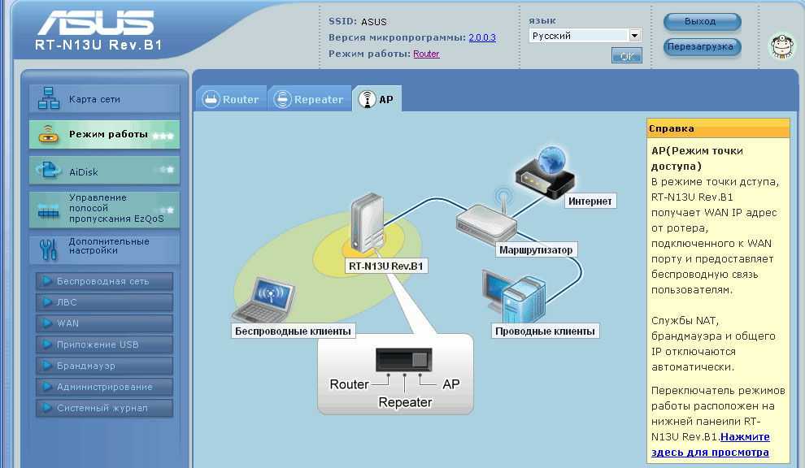This screenshot has width=805, height=468.
Task: Click the arrow icon beside Беспроводная сеть
Action: (x=47, y=280)
